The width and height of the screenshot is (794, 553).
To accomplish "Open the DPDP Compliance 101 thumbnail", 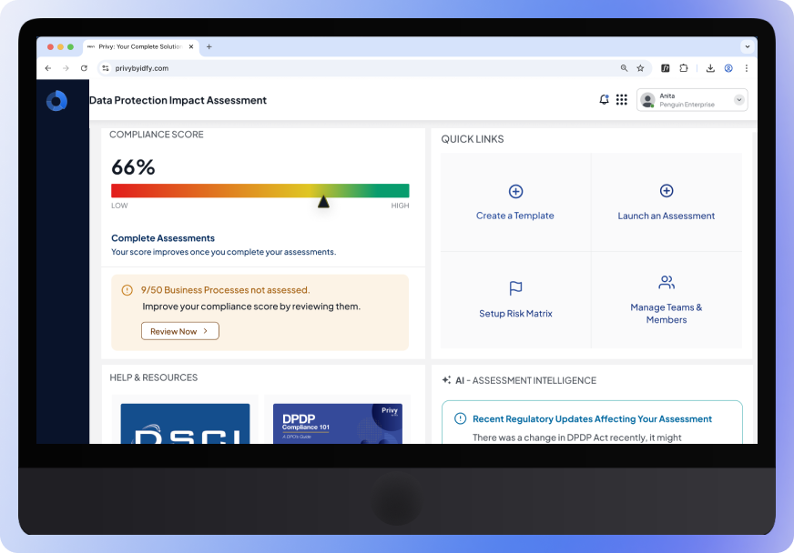I will 338,424.
